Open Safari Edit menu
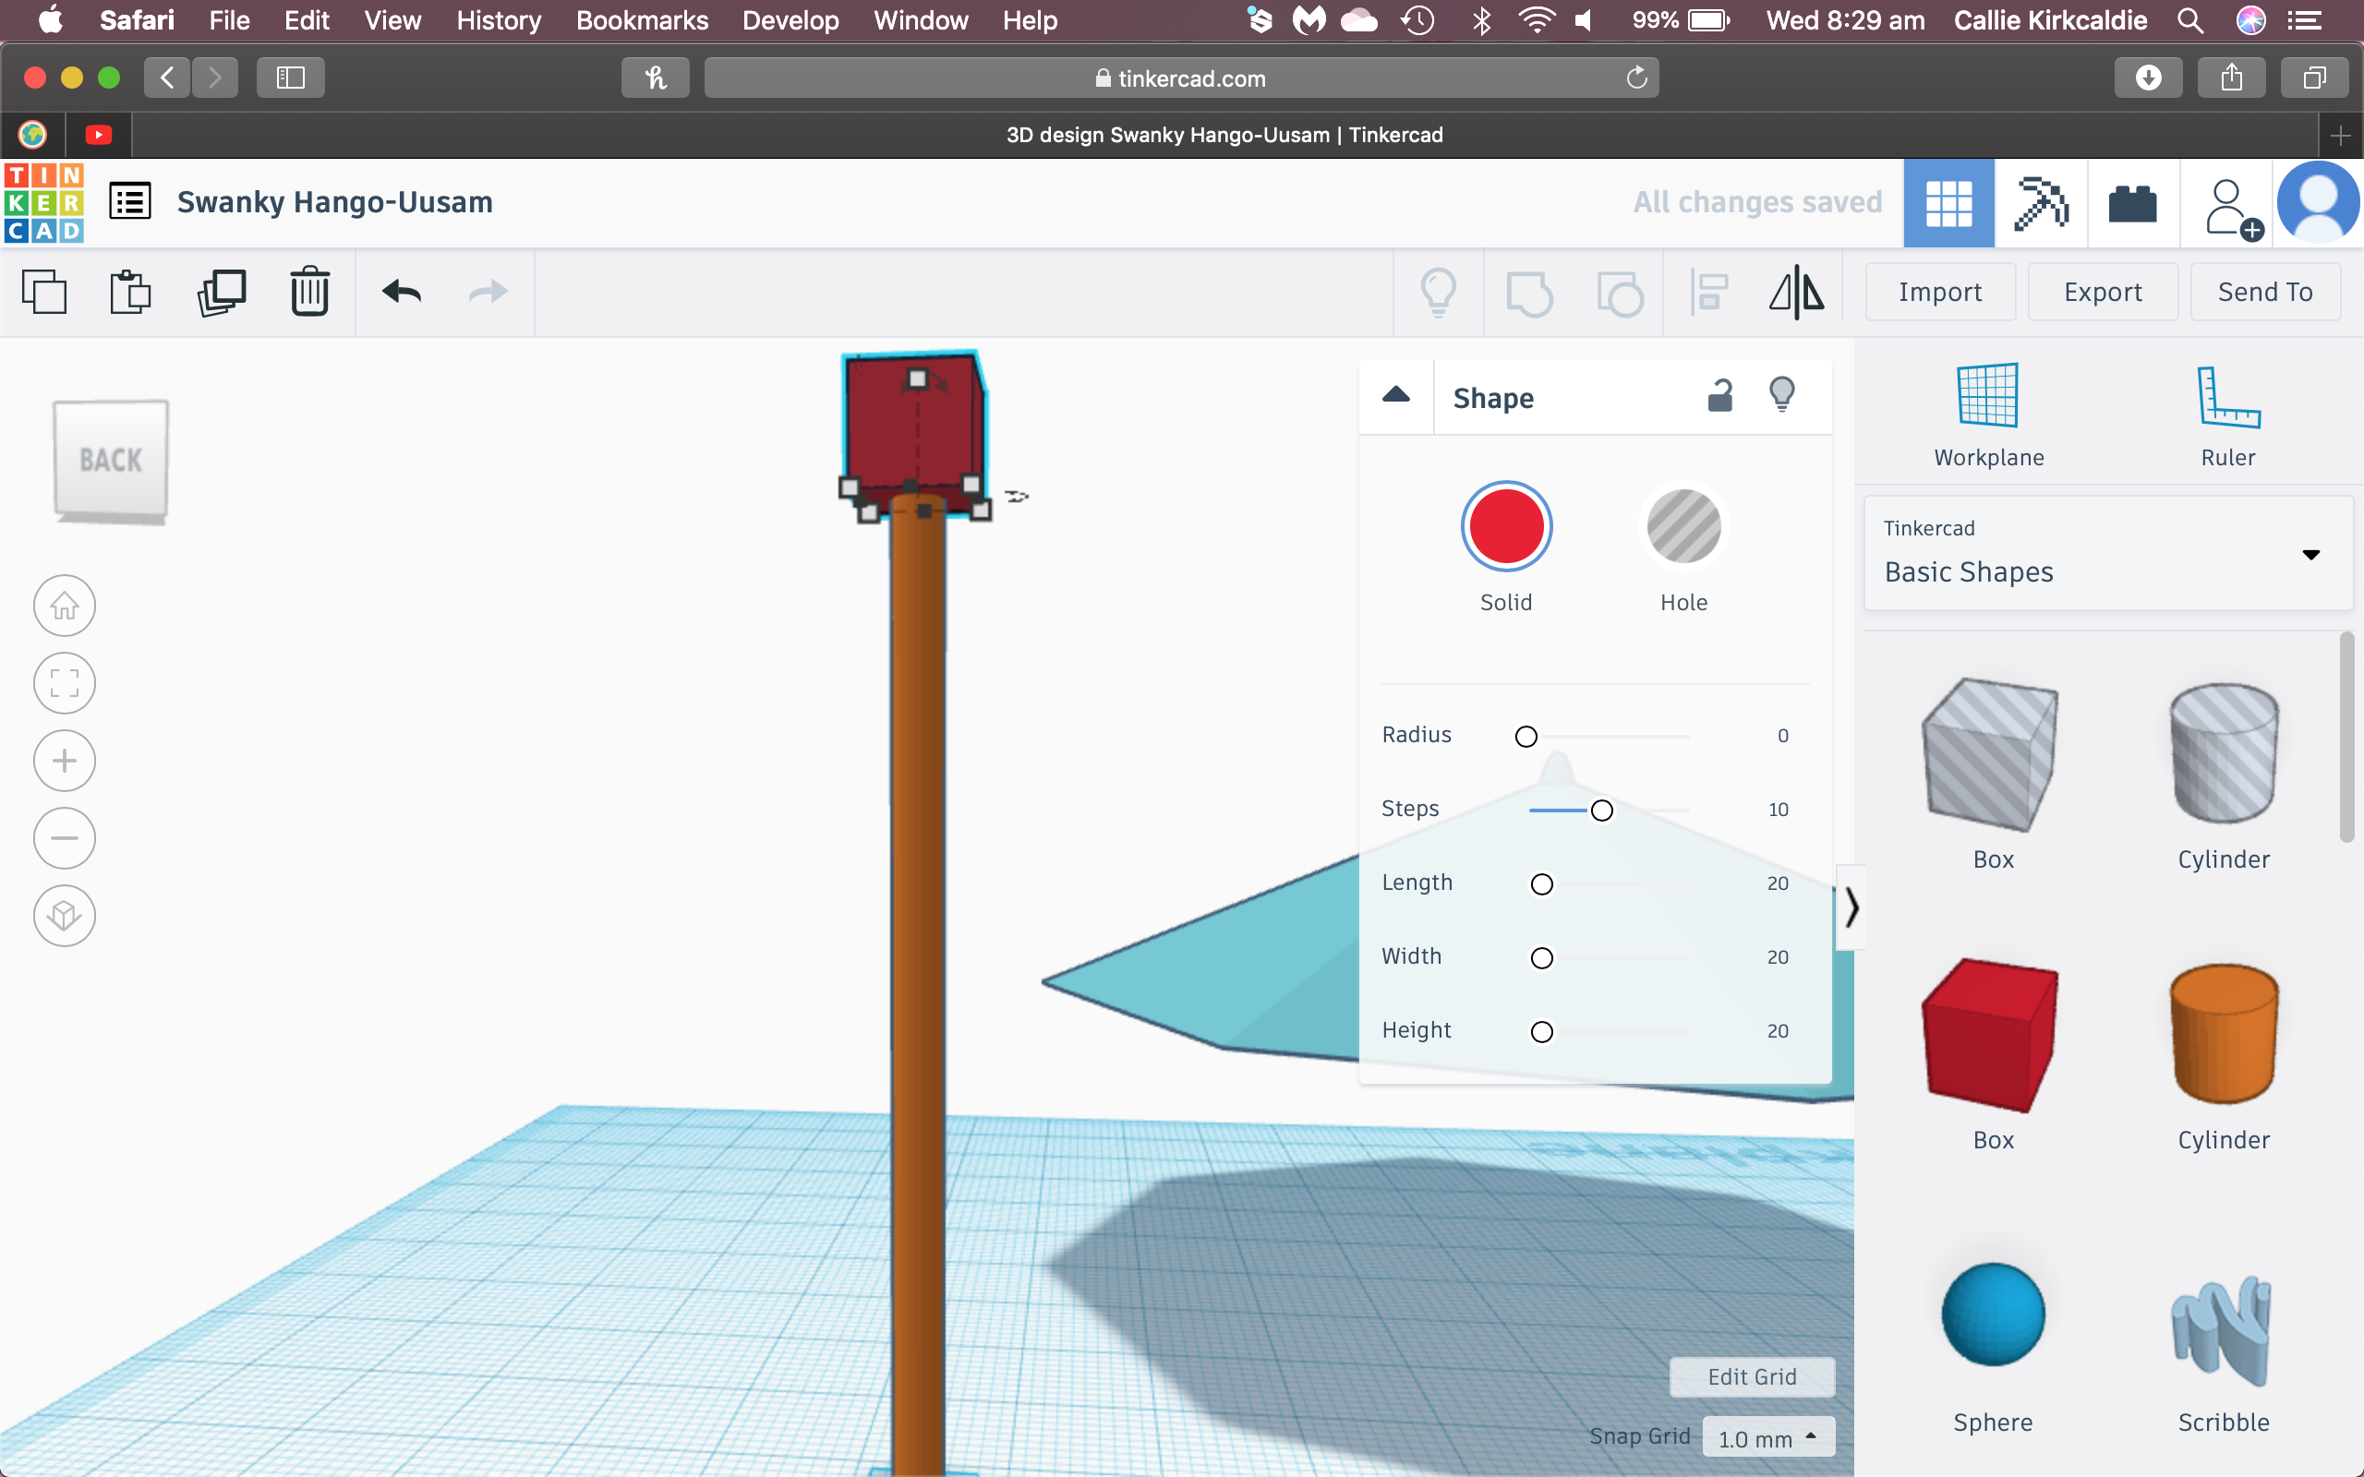The image size is (2364, 1477). pyautogui.click(x=307, y=20)
